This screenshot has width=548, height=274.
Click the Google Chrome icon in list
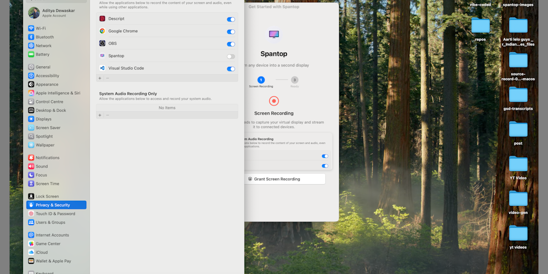[x=102, y=31]
